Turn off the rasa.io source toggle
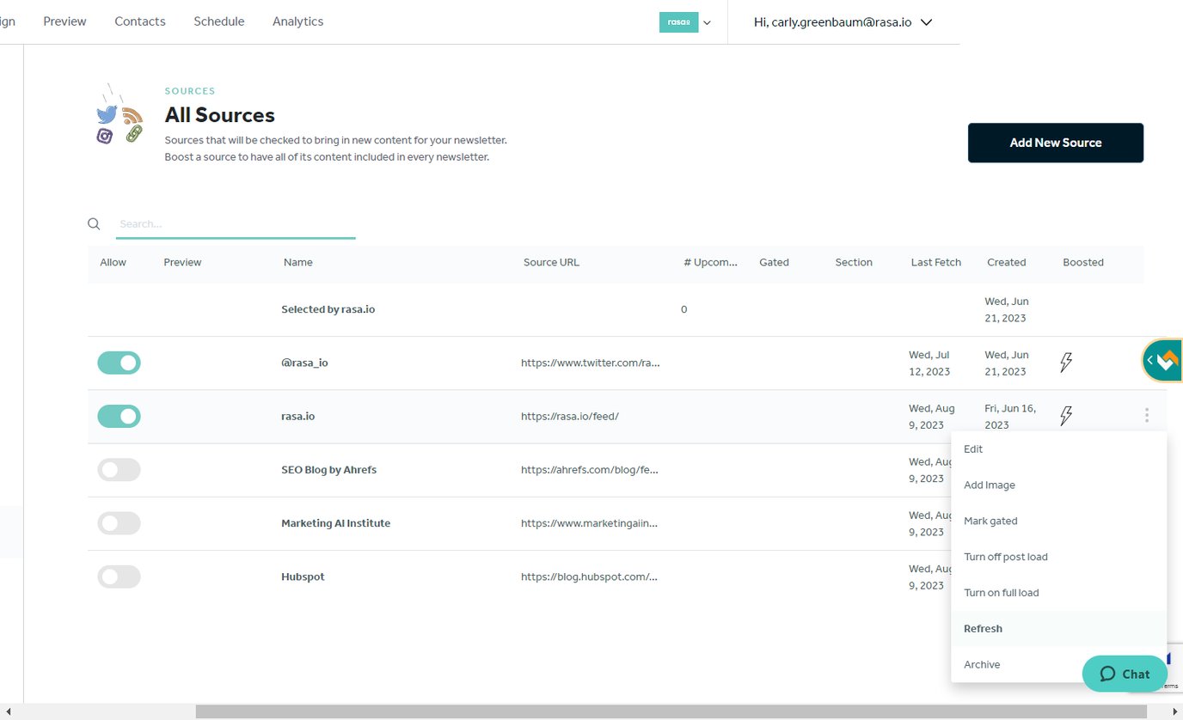The width and height of the screenshot is (1183, 720). (x=119, y=416)
